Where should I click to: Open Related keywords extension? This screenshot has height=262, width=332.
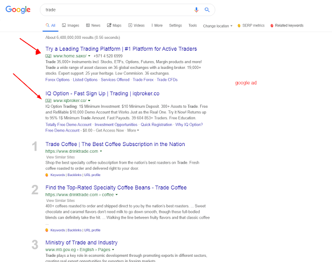tap(287, 25)
